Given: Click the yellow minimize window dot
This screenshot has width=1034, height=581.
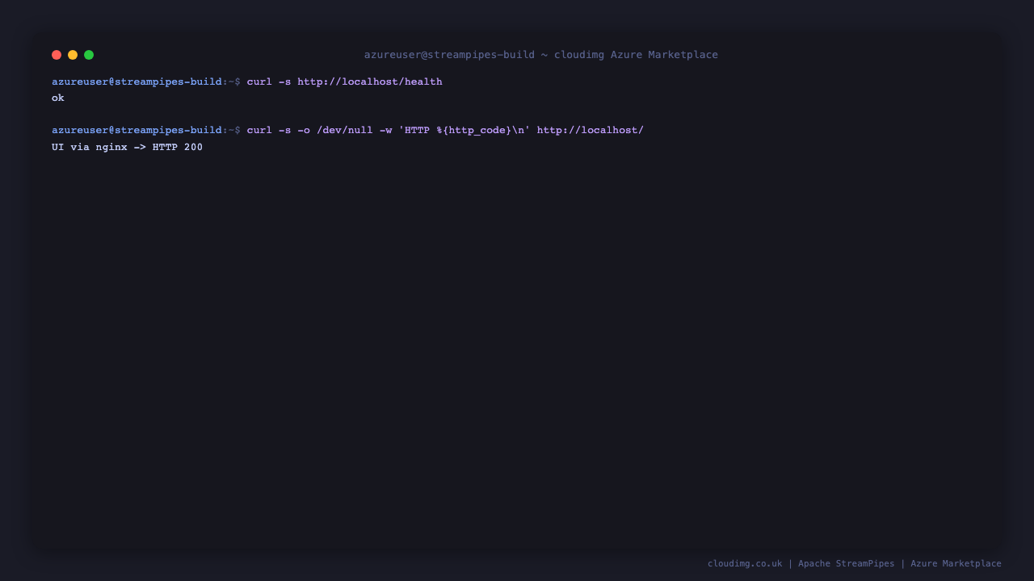Looking at the screenshot, I should [73, 55].
